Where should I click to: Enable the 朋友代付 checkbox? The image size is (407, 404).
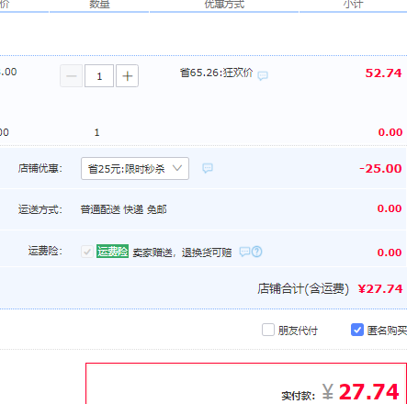point(268,330)
